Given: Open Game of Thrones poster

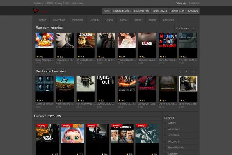Looking at the screenshot, I should click(44, 89).
